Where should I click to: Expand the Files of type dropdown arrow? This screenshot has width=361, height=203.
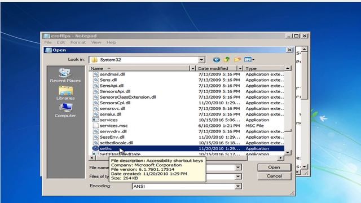238,176
